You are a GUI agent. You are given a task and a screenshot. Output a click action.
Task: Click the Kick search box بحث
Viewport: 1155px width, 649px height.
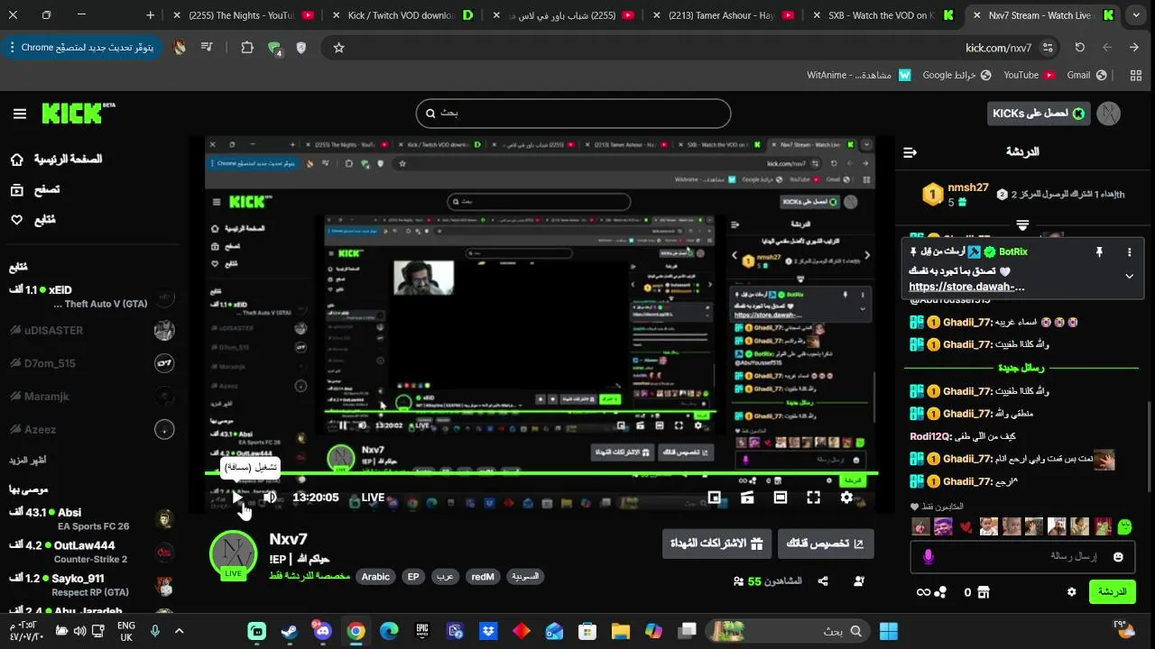573,113
